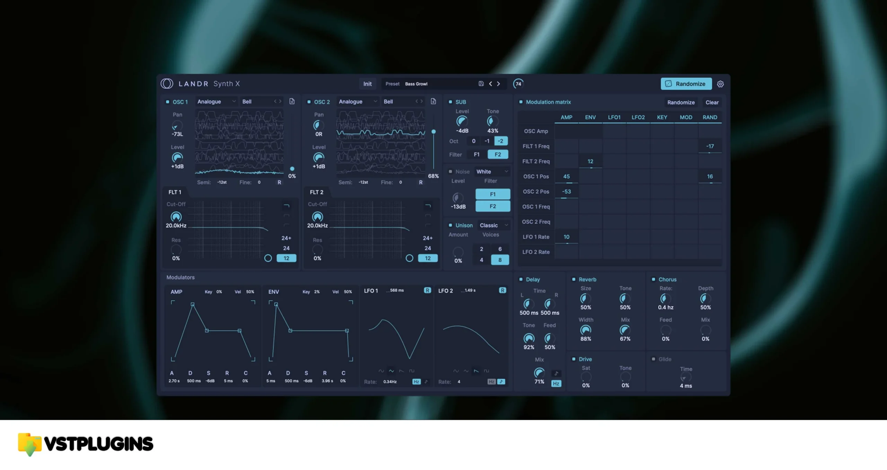Go to next preset arrow
The height and width of the screenshot is (470, 887).
pos(499,84)
